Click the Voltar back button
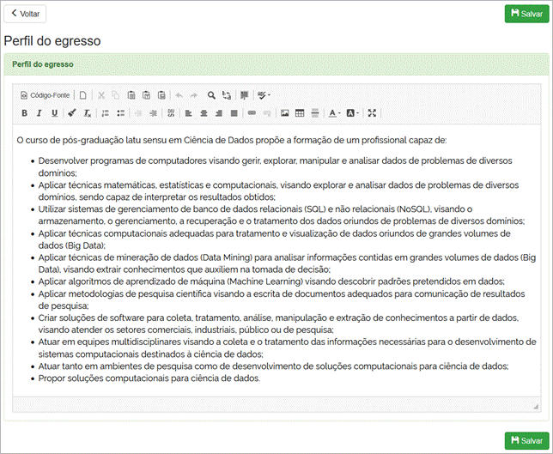This screenshot has width=553, height=454. (x=25, y=14)
